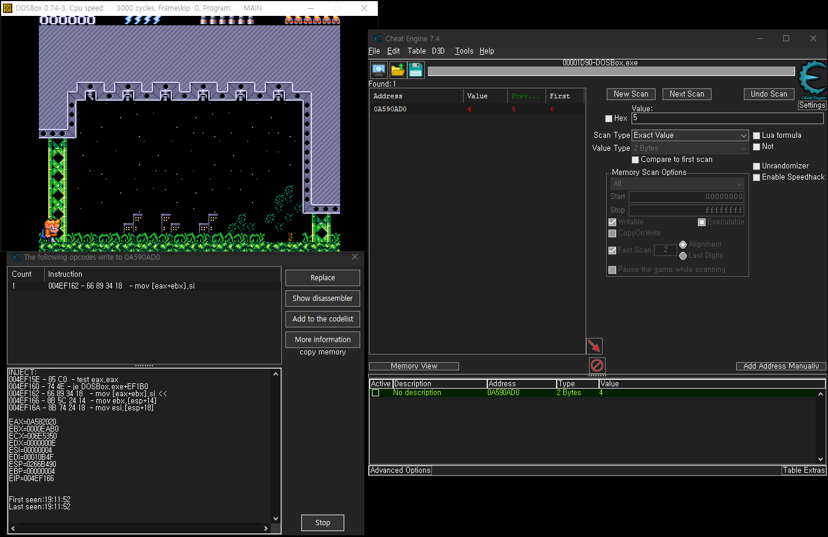Image resolution: width=828 pixels, height=537 pixels.
Task: Click the Address column header in results
Action: (417, 96)
